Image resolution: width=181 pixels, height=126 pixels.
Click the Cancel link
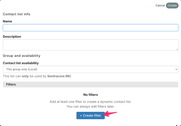160,5
